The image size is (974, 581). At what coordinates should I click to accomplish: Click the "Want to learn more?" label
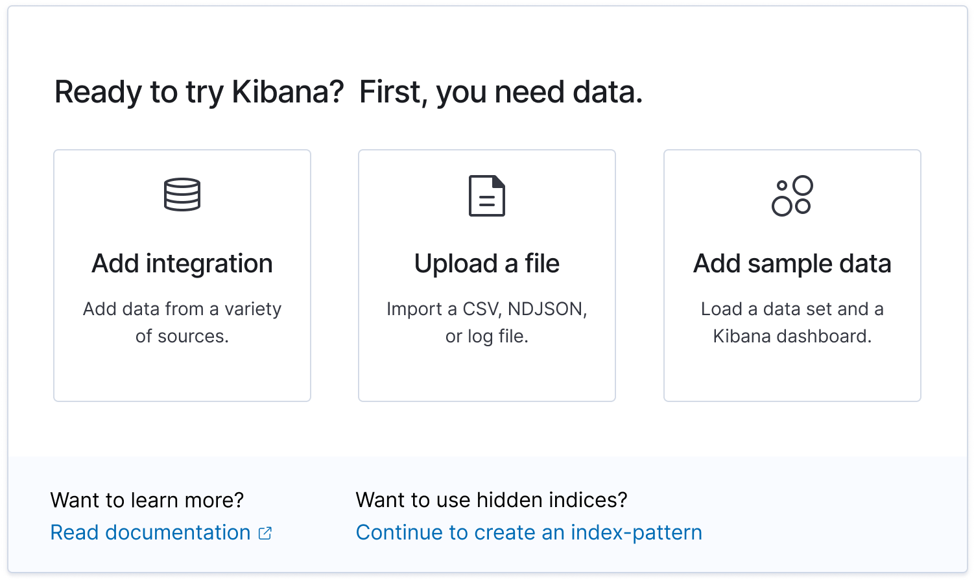click(147, 500)
